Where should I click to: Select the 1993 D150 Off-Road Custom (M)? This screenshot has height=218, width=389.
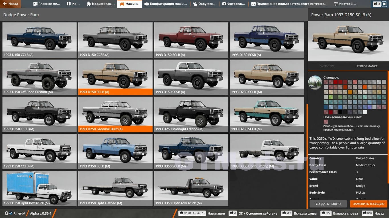40,77
